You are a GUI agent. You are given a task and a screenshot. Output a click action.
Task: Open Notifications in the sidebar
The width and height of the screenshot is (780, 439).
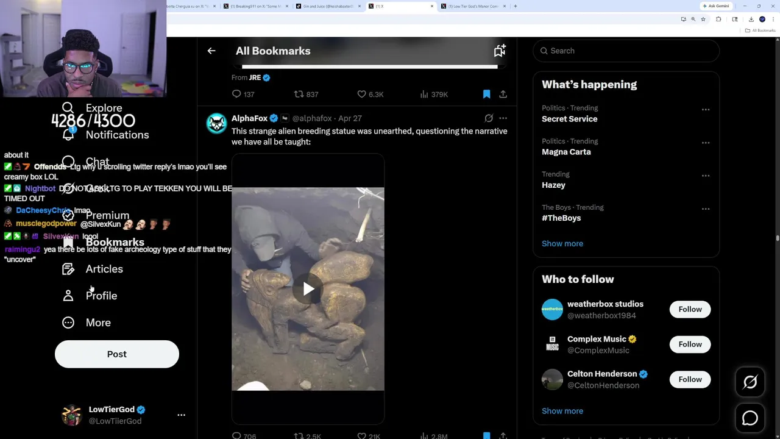[x=105, y=135]
